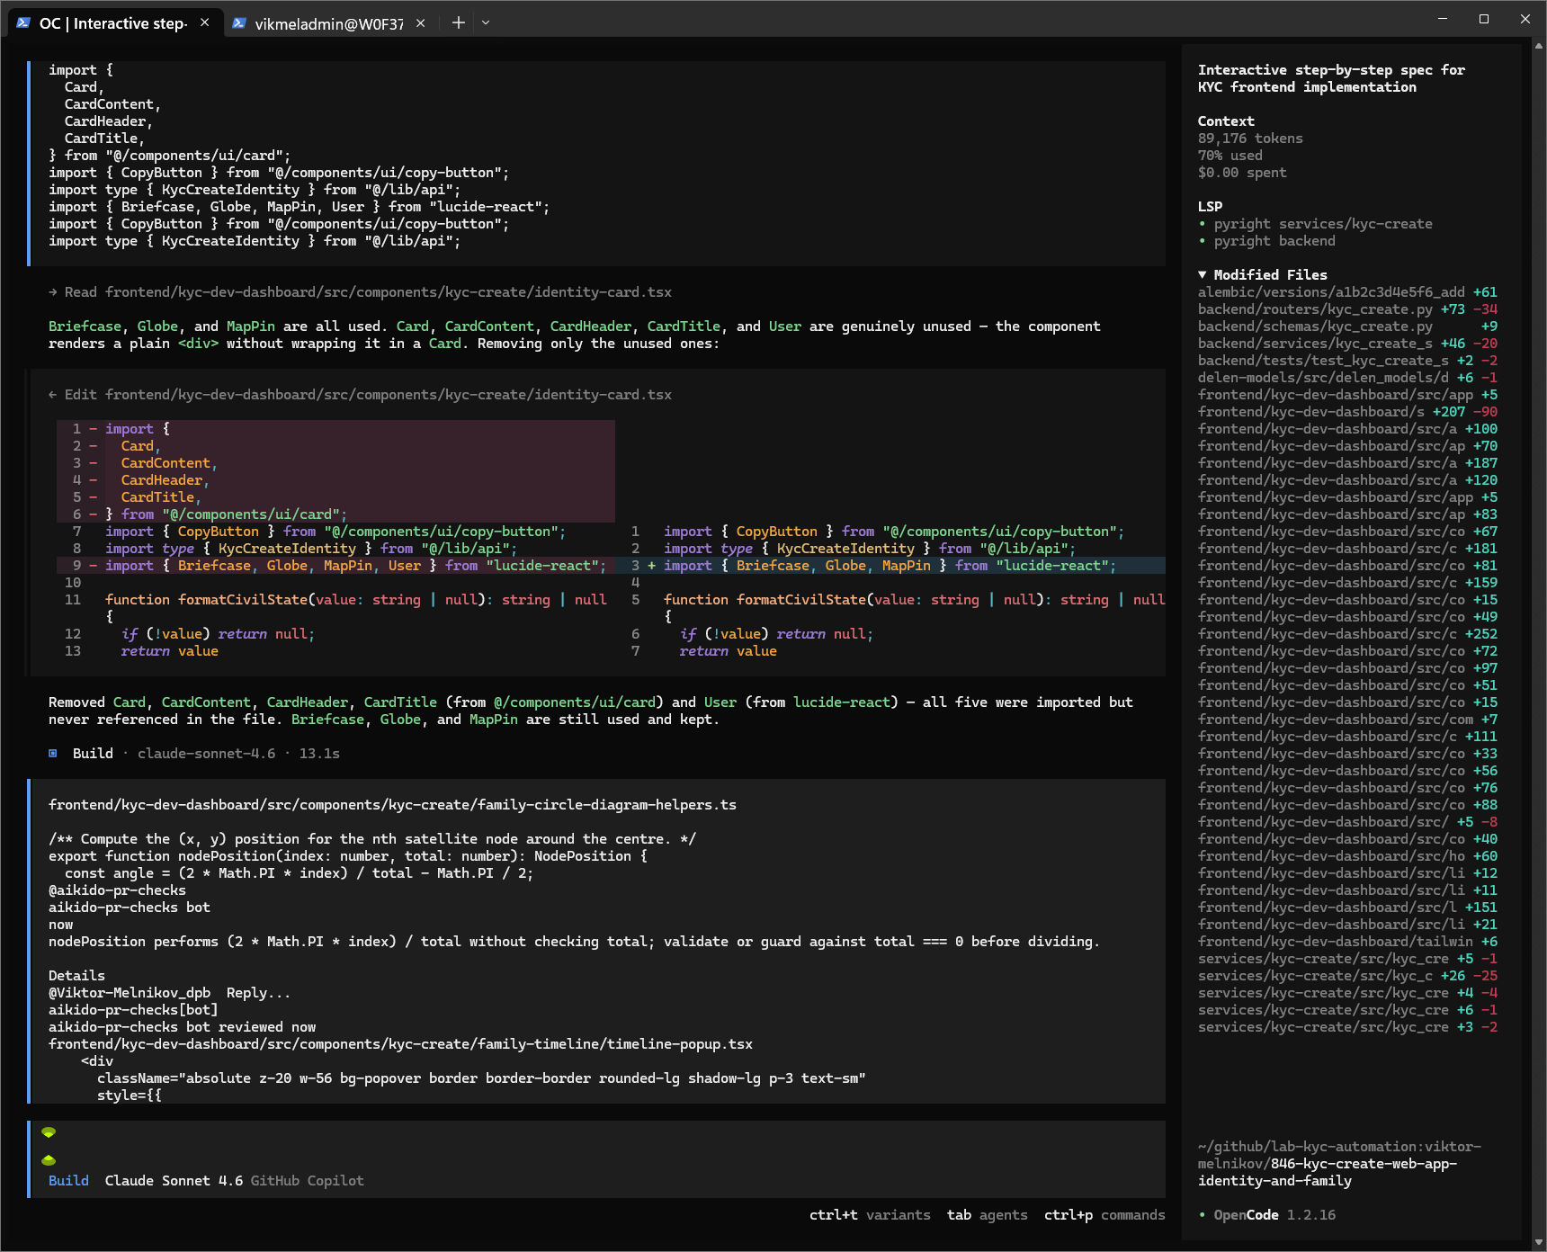Viewport: 1547px width, 1252px height.
Task: Select the 'tailwin +6' modified file row
Action: [x=1347, y=942]
